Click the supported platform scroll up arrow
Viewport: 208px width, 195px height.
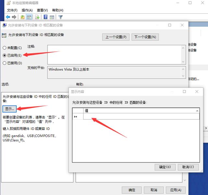pos(183,69)
